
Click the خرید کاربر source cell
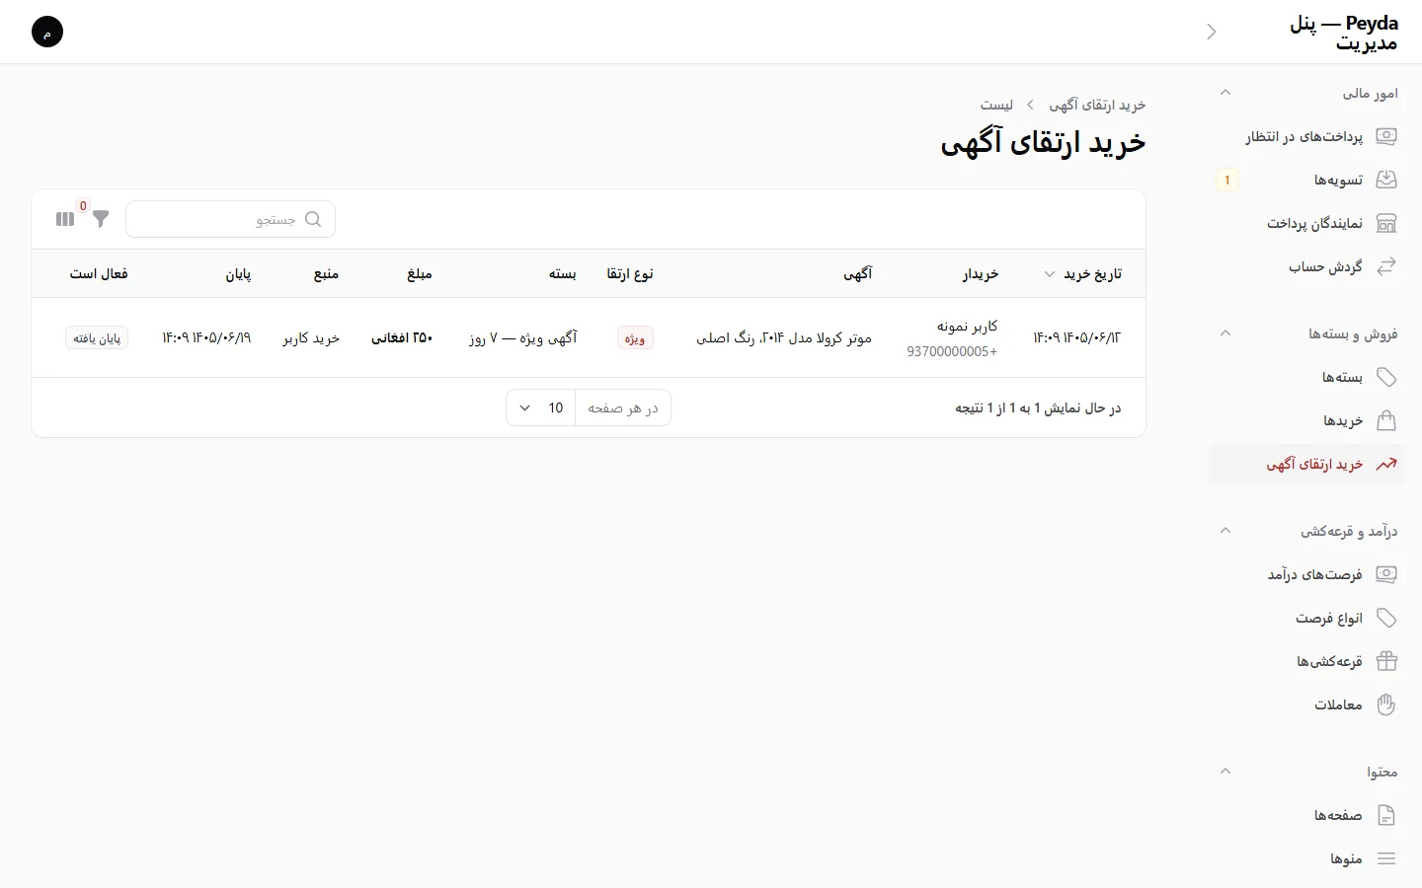point(311,337)
